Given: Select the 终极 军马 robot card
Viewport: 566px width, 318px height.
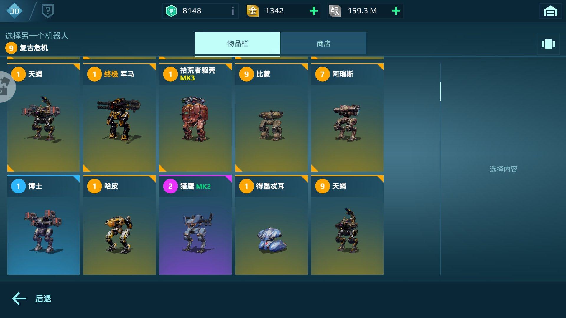Looking at the screenshot, I should (119, 117).
